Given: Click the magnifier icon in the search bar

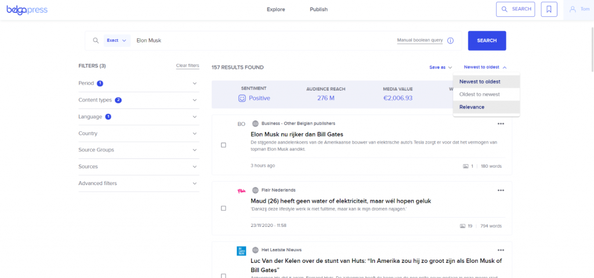Looking at the screenshot, I should 96,40.
